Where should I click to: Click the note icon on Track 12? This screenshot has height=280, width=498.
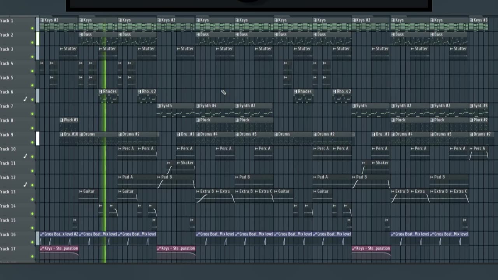pos(26,184)
